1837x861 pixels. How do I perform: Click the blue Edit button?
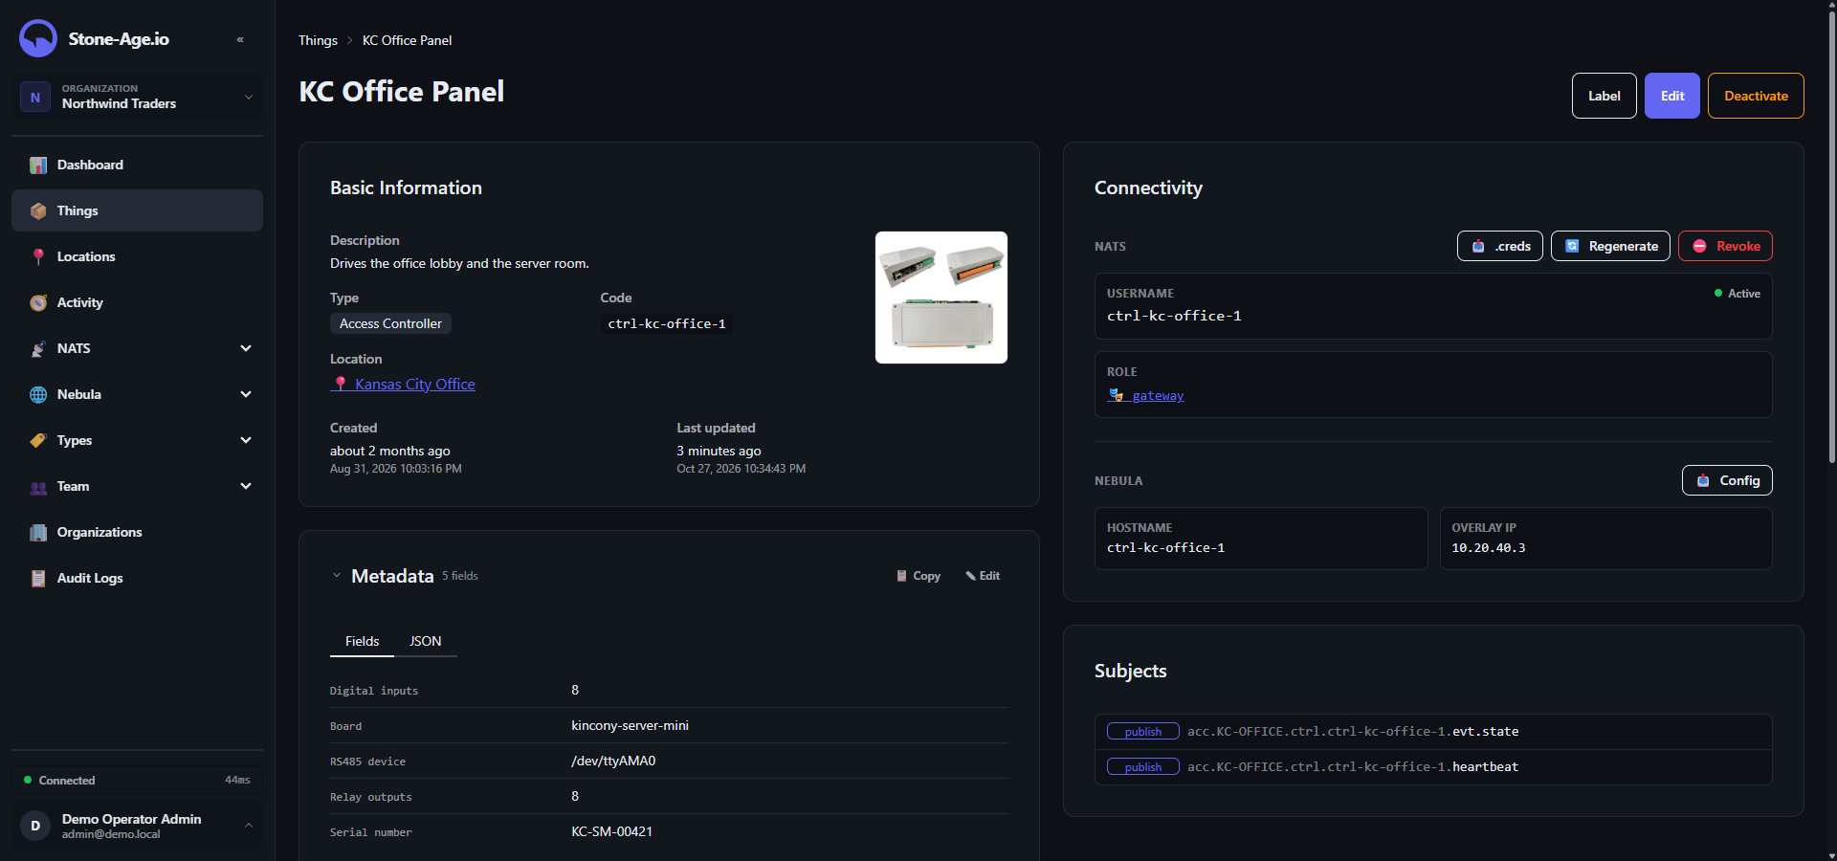1672,96
